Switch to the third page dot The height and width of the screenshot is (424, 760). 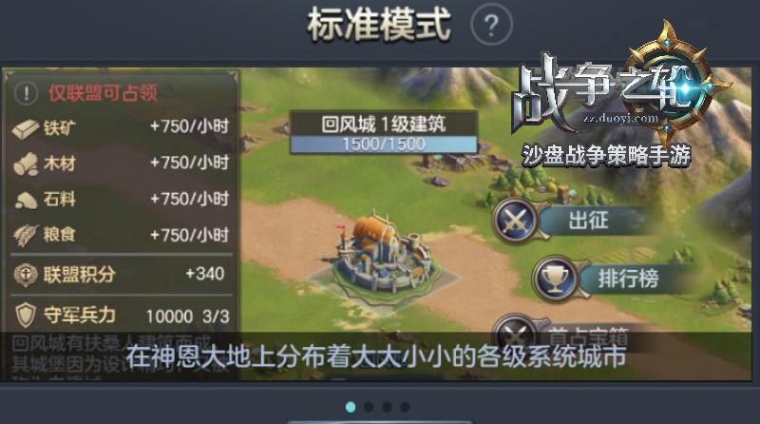pyautogui.click(x=387, y=407)
